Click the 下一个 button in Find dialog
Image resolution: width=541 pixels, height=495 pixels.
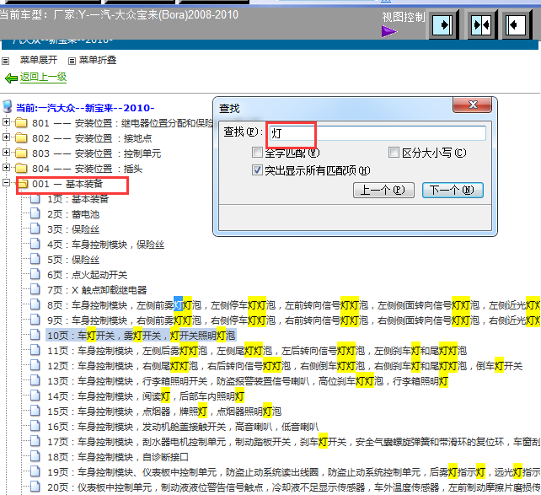click(453, 191)
